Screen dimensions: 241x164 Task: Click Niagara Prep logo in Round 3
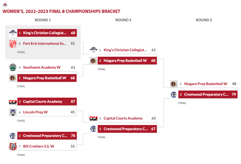pyautogui.click(x=174, y=84)
